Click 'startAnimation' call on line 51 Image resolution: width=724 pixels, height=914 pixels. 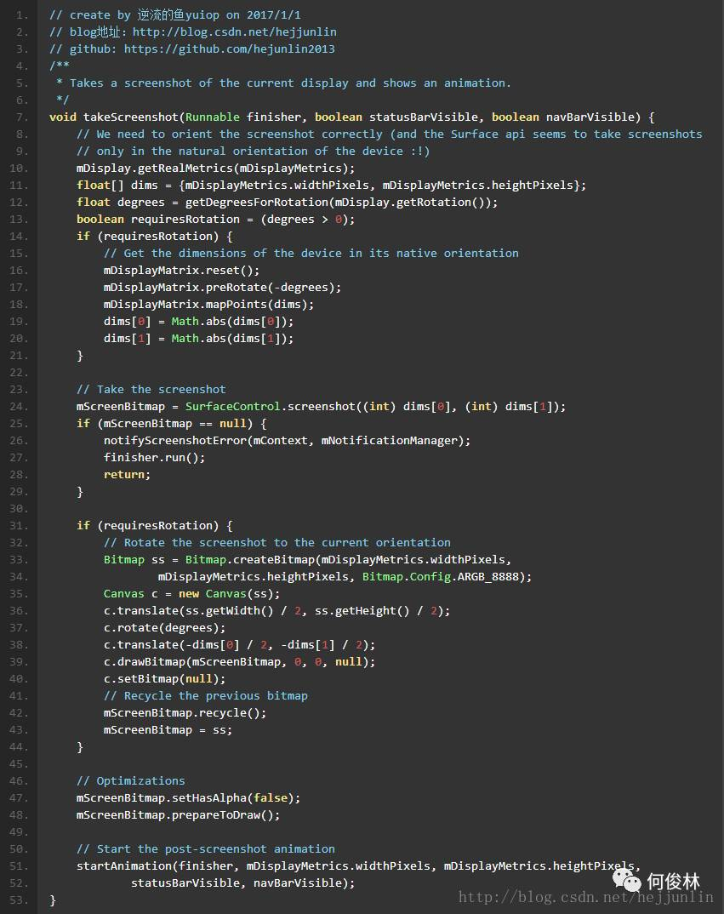(x=123, y=866)
